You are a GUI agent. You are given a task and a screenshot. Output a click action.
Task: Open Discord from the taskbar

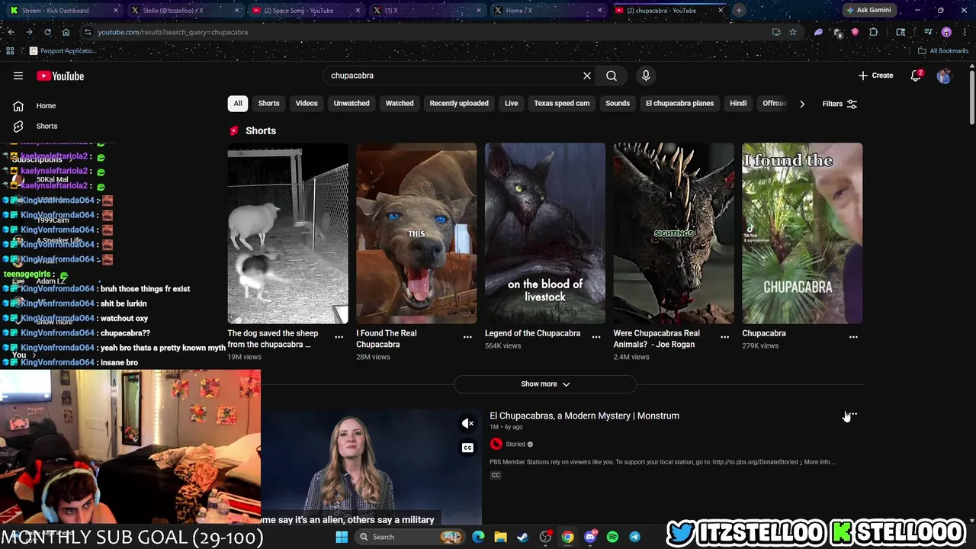click(590, 537)
